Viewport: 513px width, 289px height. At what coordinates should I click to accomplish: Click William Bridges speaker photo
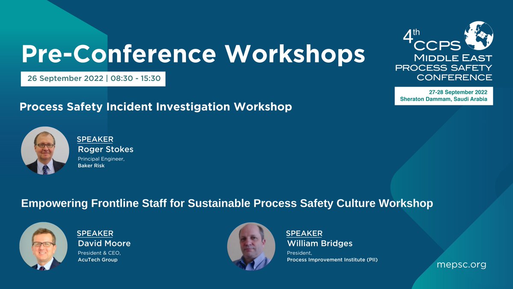pos(251,246)
